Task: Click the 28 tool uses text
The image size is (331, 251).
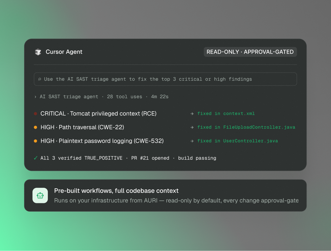Action: [124, 97]
